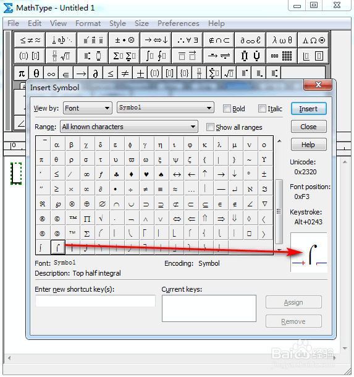Select the aleph symbol in the grid
354x377 pixels.
coord(250,189)
